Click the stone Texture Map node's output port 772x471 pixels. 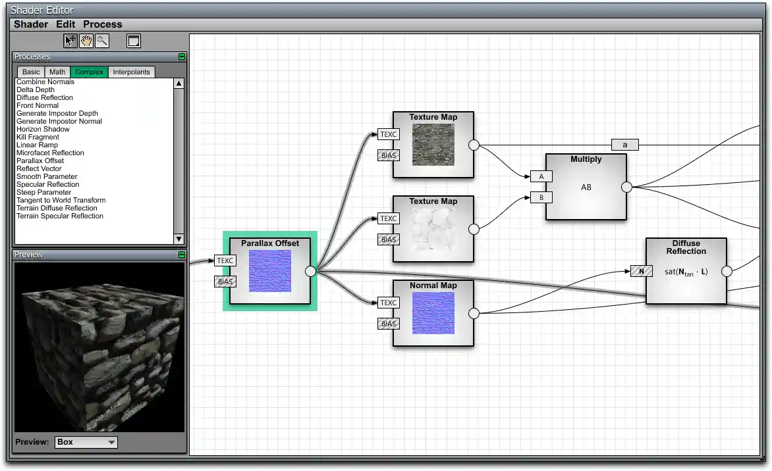click(x=474, y=145)
